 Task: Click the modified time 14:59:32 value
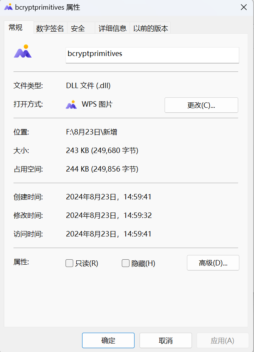click(x=109, y=216)
